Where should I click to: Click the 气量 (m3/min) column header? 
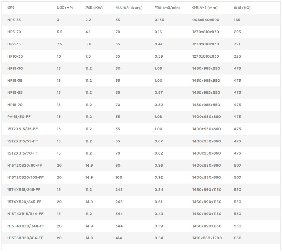[167, 8]
